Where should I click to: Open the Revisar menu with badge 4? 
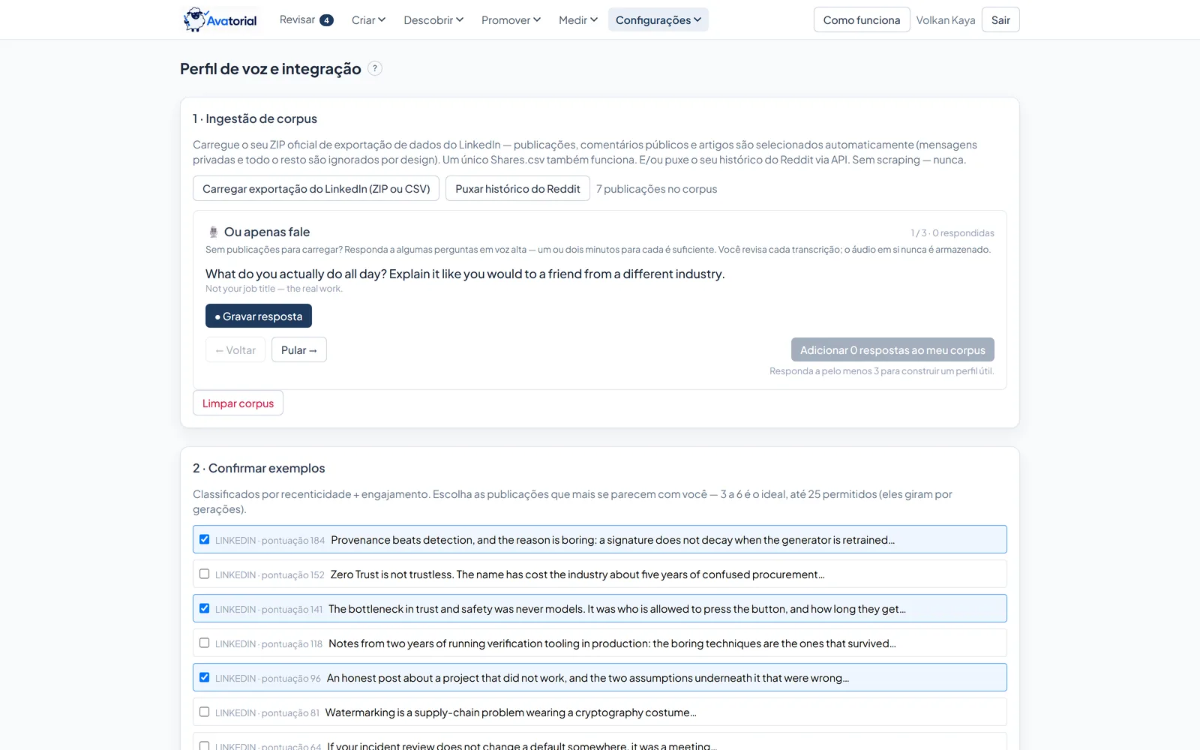coord(306,19)
